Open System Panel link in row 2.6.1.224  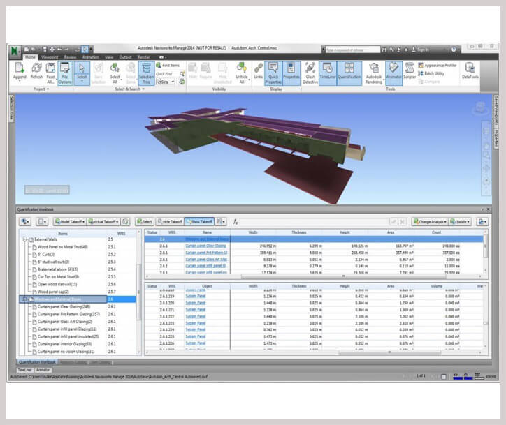point(195,329)
